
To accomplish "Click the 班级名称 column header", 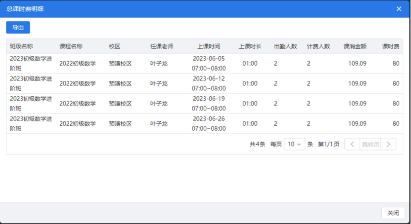I will point(21,46).
